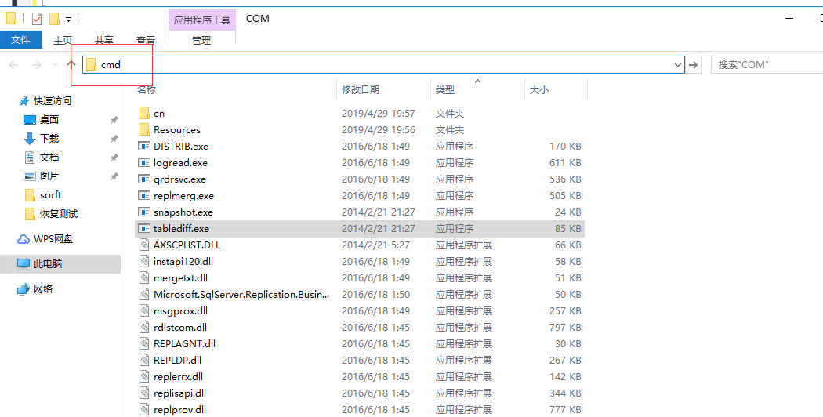Select WPS网盘 in the navigation pane
The width and height of the screenshot is (823, 417).
click(x=53, y=239)
